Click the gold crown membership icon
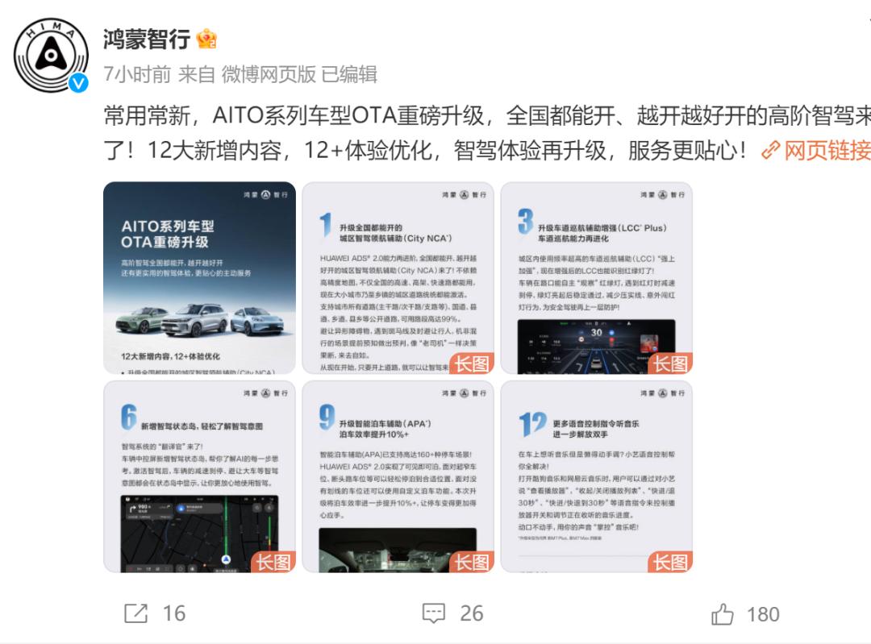Screen dimensions: 871x644 tap(206, 39)
